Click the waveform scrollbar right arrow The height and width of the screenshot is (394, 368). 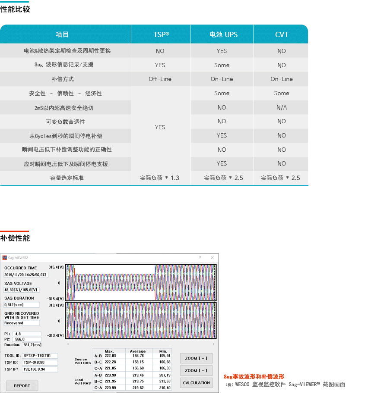214,344
